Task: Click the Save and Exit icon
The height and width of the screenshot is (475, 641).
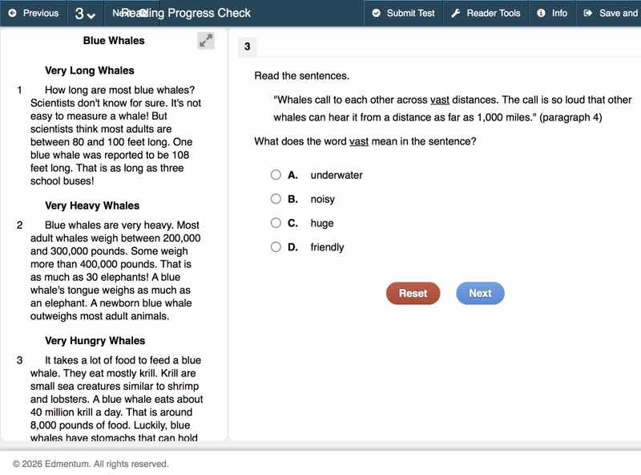Action: (x=588, y=13)
